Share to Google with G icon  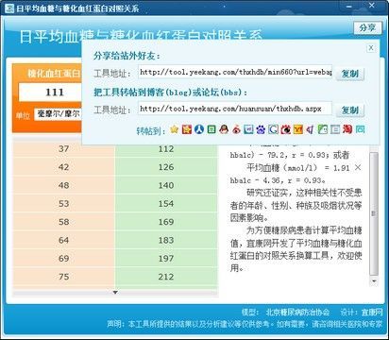pyautogui.click(x=273, y=129)
